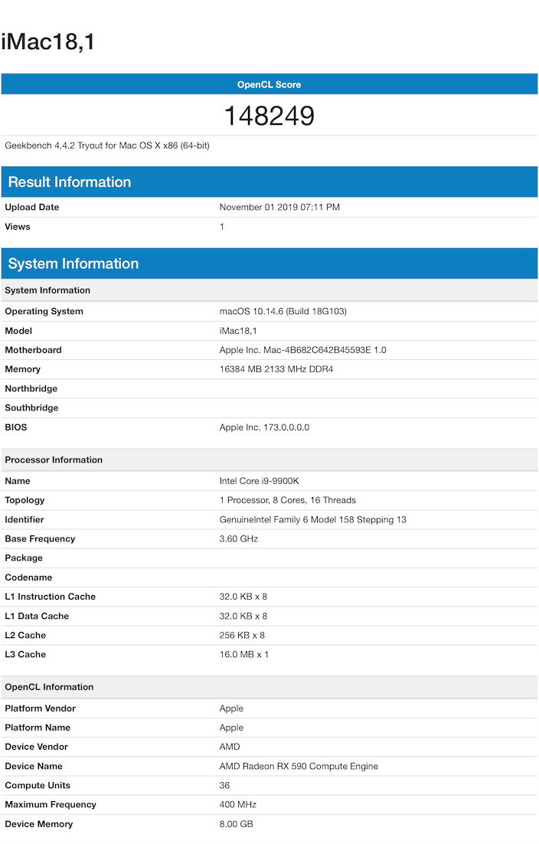Screen dimensions: 539x844
Task: Click the Platform Name label
Action: [x=38, y=728]
